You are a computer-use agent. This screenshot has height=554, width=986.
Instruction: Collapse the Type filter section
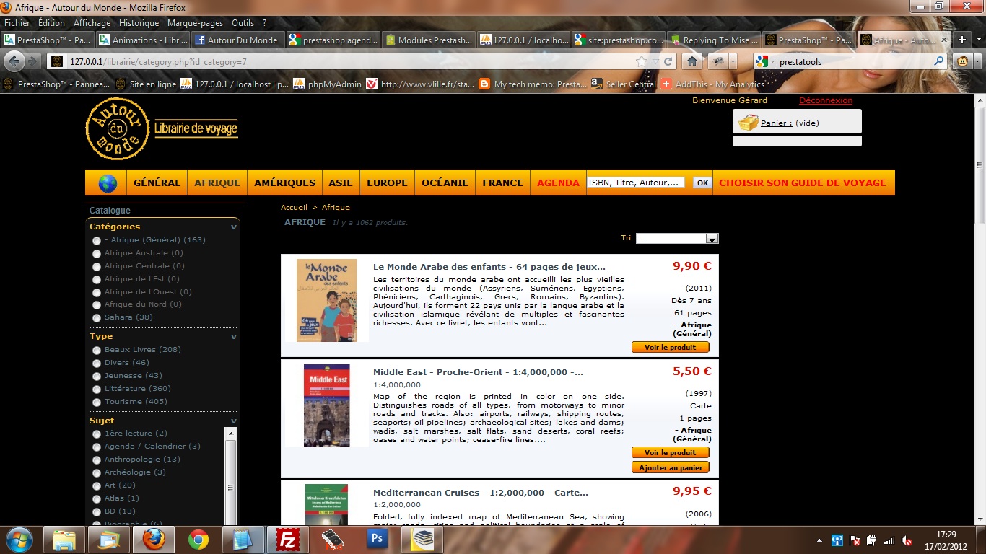click(x=233, y=336)
